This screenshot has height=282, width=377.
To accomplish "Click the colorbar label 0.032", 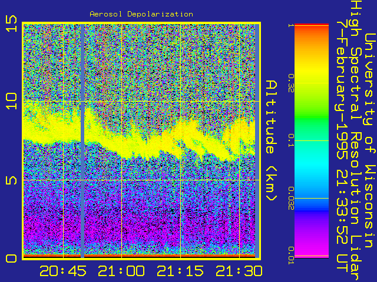I will 291,199.
